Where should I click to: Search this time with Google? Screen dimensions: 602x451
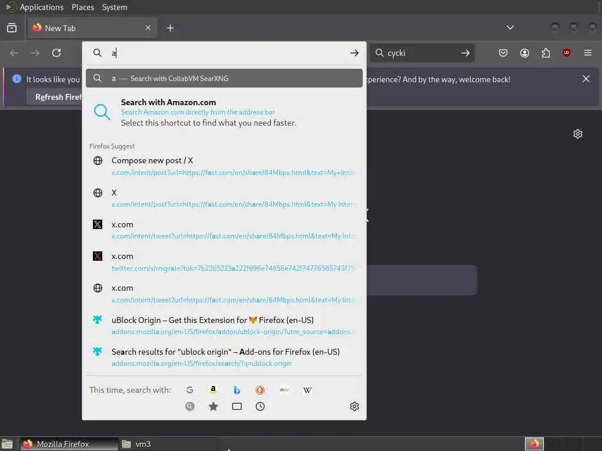point(190,390)
